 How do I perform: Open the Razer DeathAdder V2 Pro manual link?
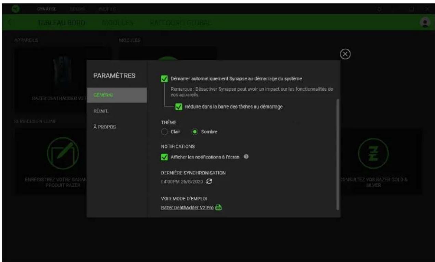[188, 208]
